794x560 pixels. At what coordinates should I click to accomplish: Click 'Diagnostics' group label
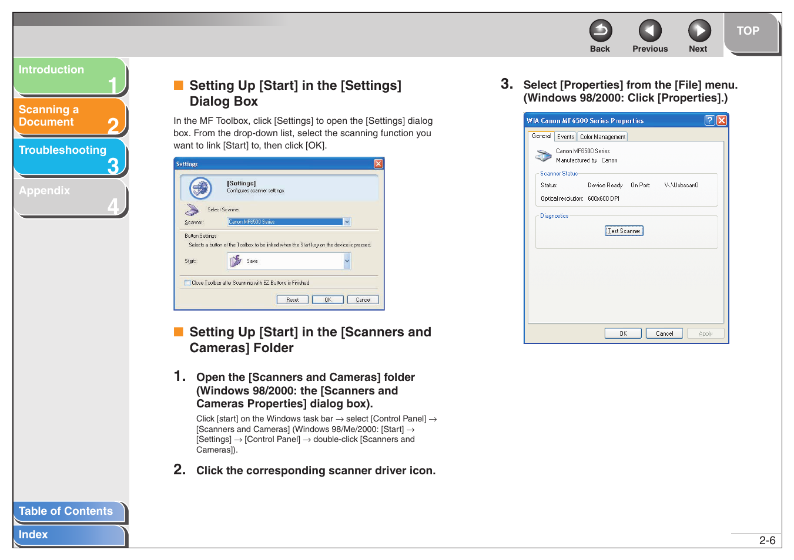pyautogui.click(x=554, y=216)
